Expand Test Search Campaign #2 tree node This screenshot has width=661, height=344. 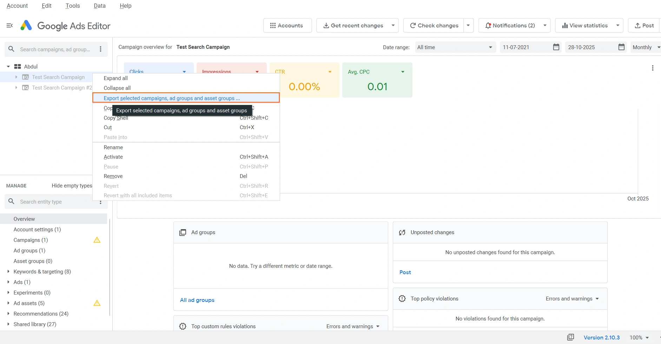[x=16, y=88]
